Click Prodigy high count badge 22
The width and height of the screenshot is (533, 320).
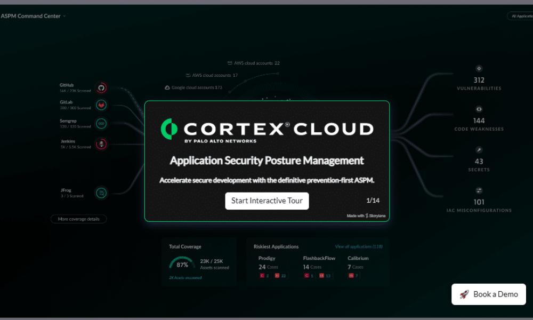click(x=280, y=276)
